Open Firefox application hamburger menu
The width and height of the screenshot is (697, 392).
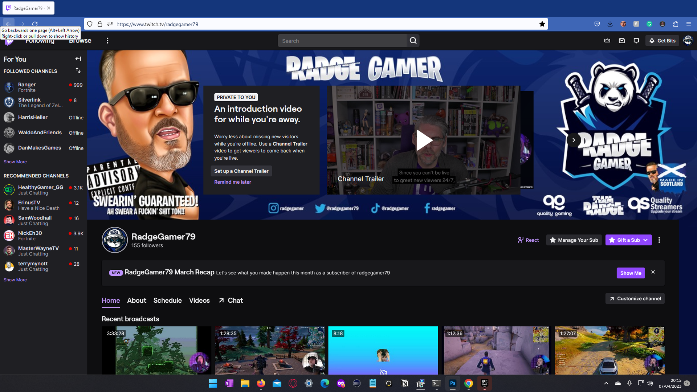[688, 24]
